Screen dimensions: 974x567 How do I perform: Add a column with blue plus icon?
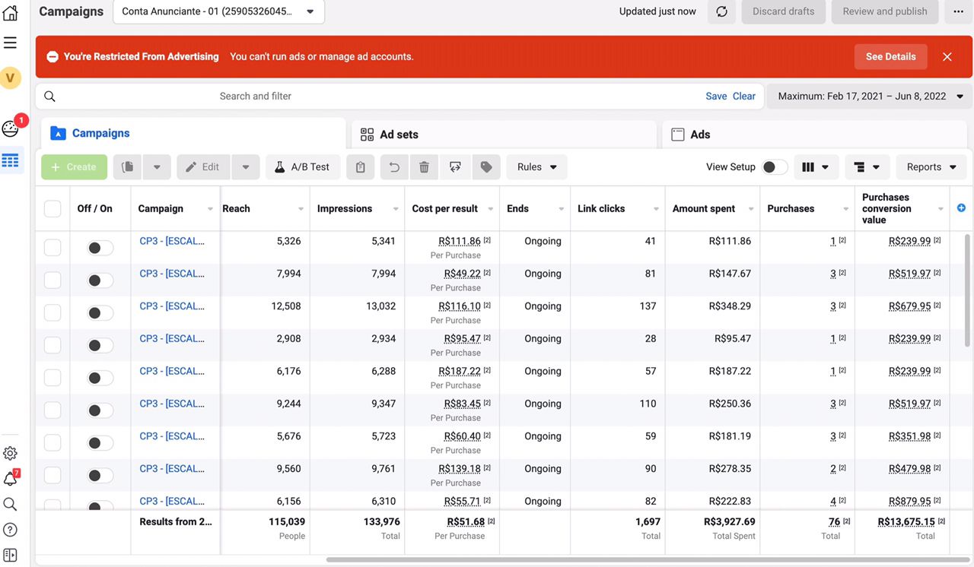coord(961,208)
